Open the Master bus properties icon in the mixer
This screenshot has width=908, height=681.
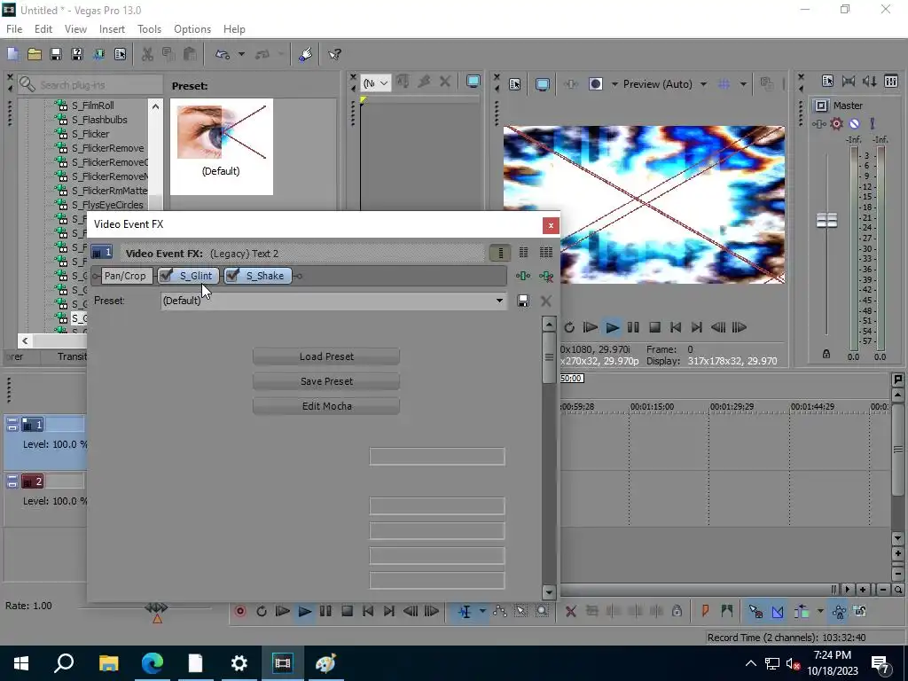click(x=827, y=82)
